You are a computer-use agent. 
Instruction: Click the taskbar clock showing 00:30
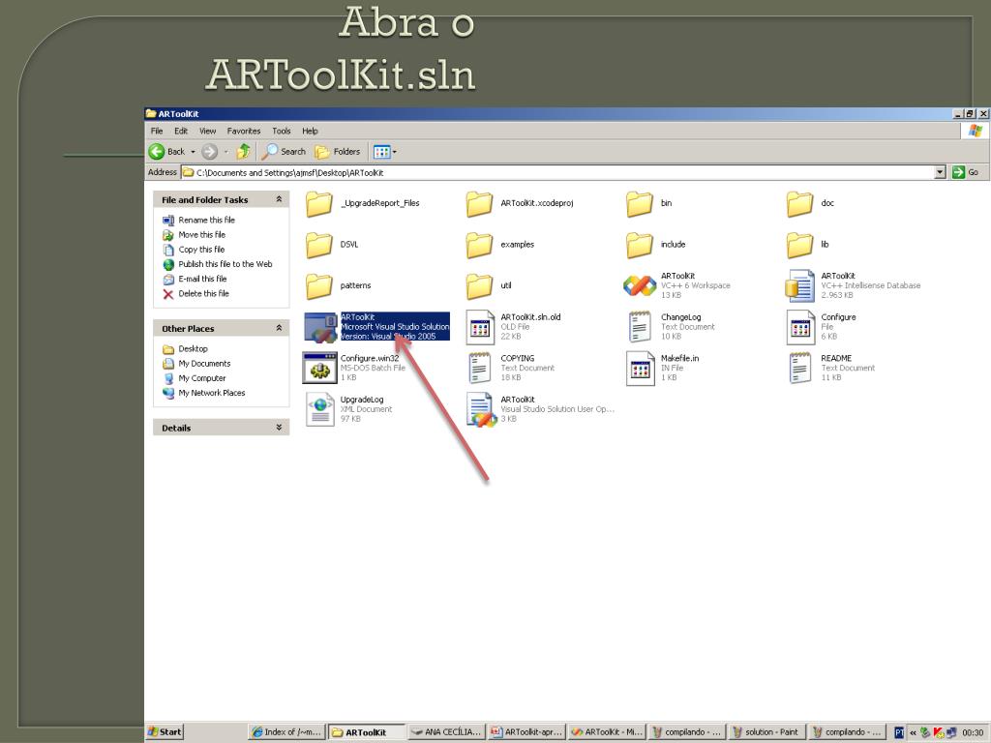973,732
